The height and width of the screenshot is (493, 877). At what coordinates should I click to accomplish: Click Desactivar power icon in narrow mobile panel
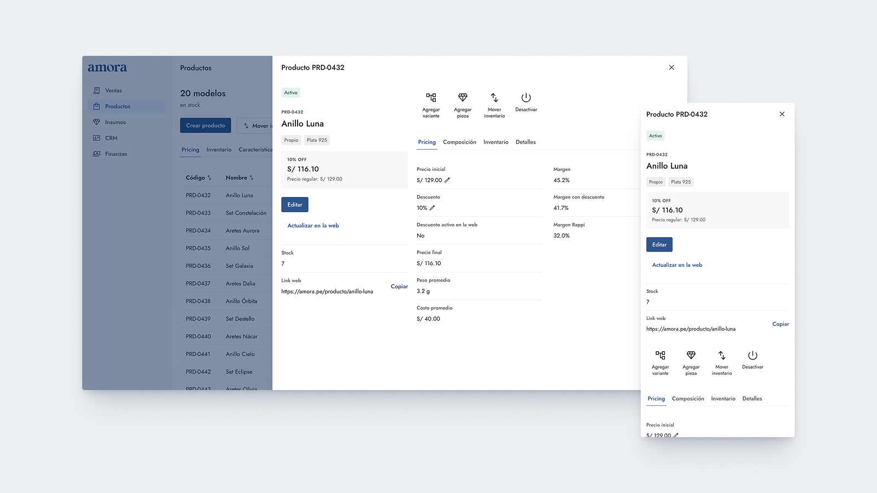tap(753, 355)
